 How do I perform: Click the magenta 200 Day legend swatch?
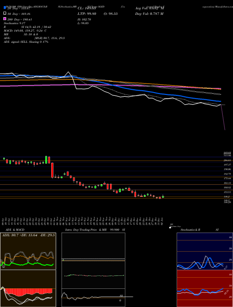5,19
